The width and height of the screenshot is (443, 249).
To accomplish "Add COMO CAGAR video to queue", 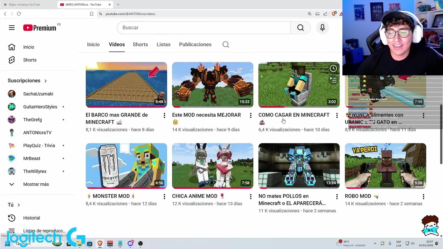I will (x=333, y=80).
